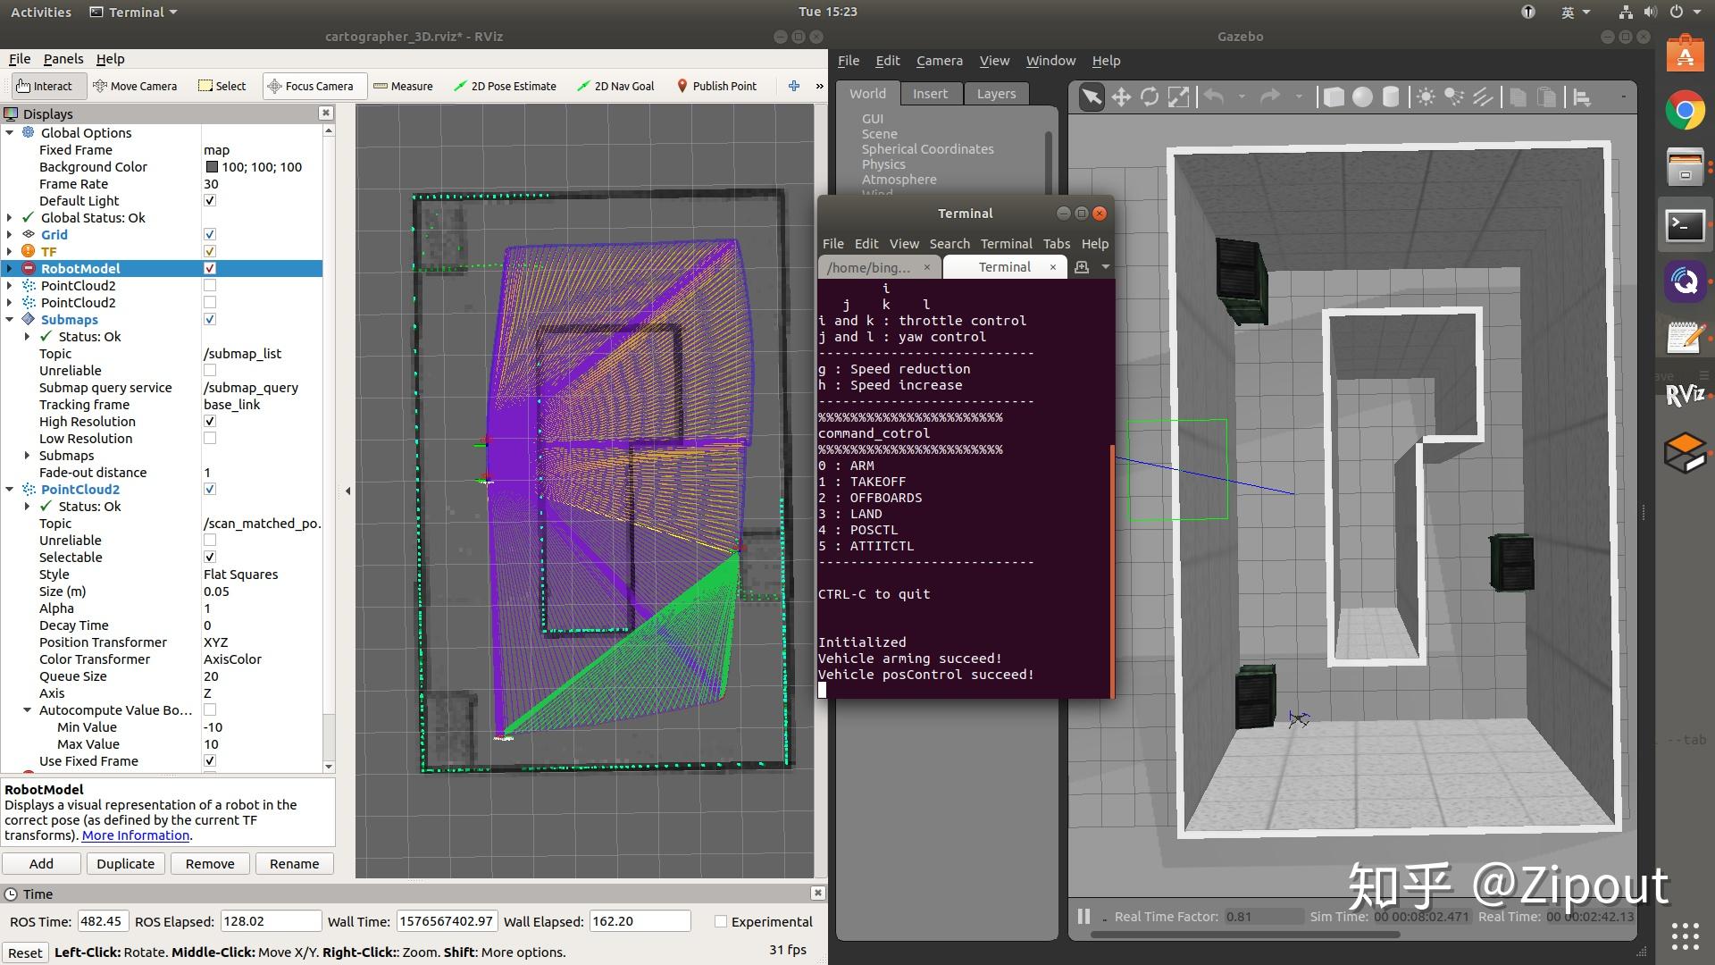Insert a cylinder shape in Gazebo
This screenshot has width=1715, height=965.
pyautogui.click(x=1391, y=96)
